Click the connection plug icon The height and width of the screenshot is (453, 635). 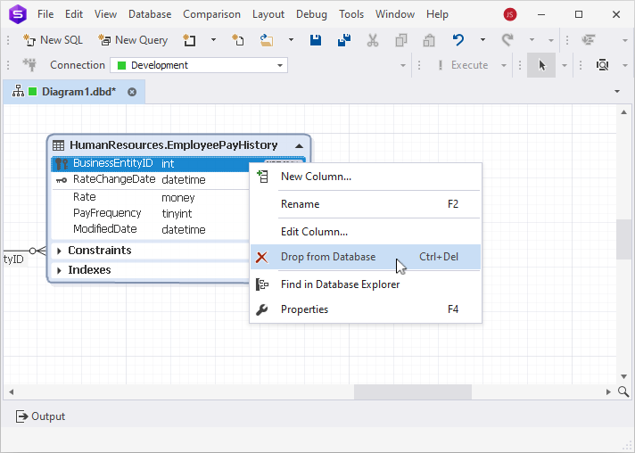pyautogui.click(x=29, y=65)
